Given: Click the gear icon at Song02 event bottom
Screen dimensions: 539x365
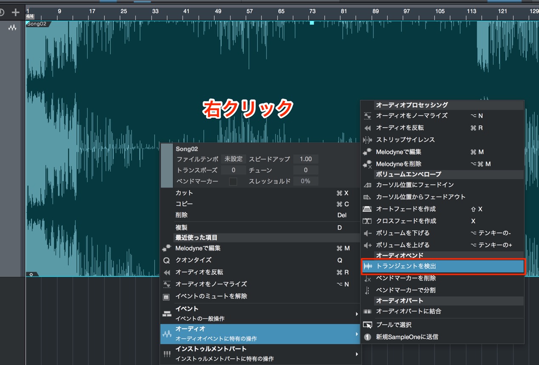Looking at the screenshot, I should point(31,275).
